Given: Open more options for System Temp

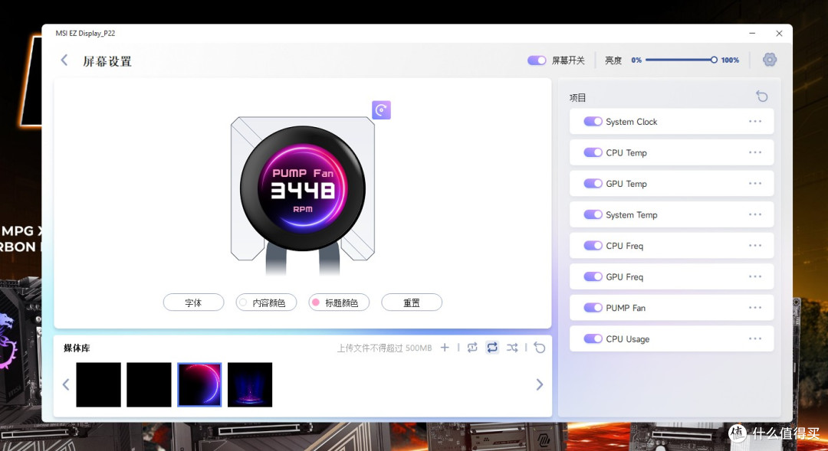Looking at the screenshot, I should [755, 214].
